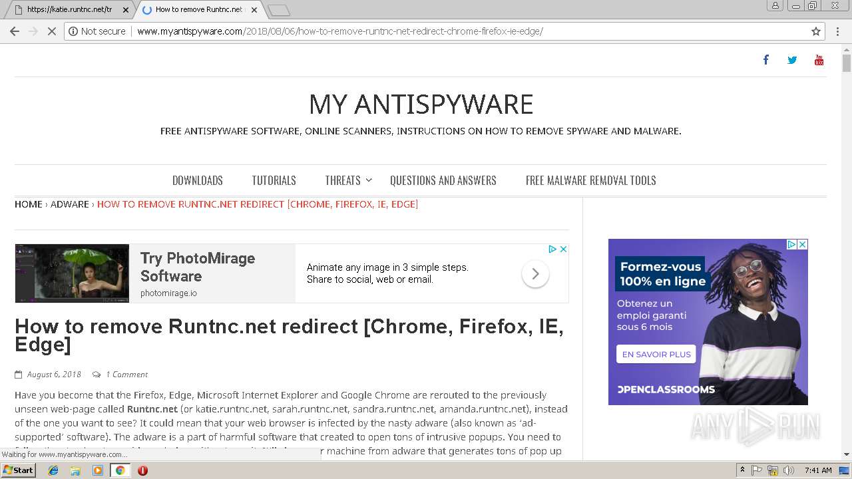Close the How to remove Runtnc tab
The width and height of the screenshot is (852, 479).
tap(254, 10)
